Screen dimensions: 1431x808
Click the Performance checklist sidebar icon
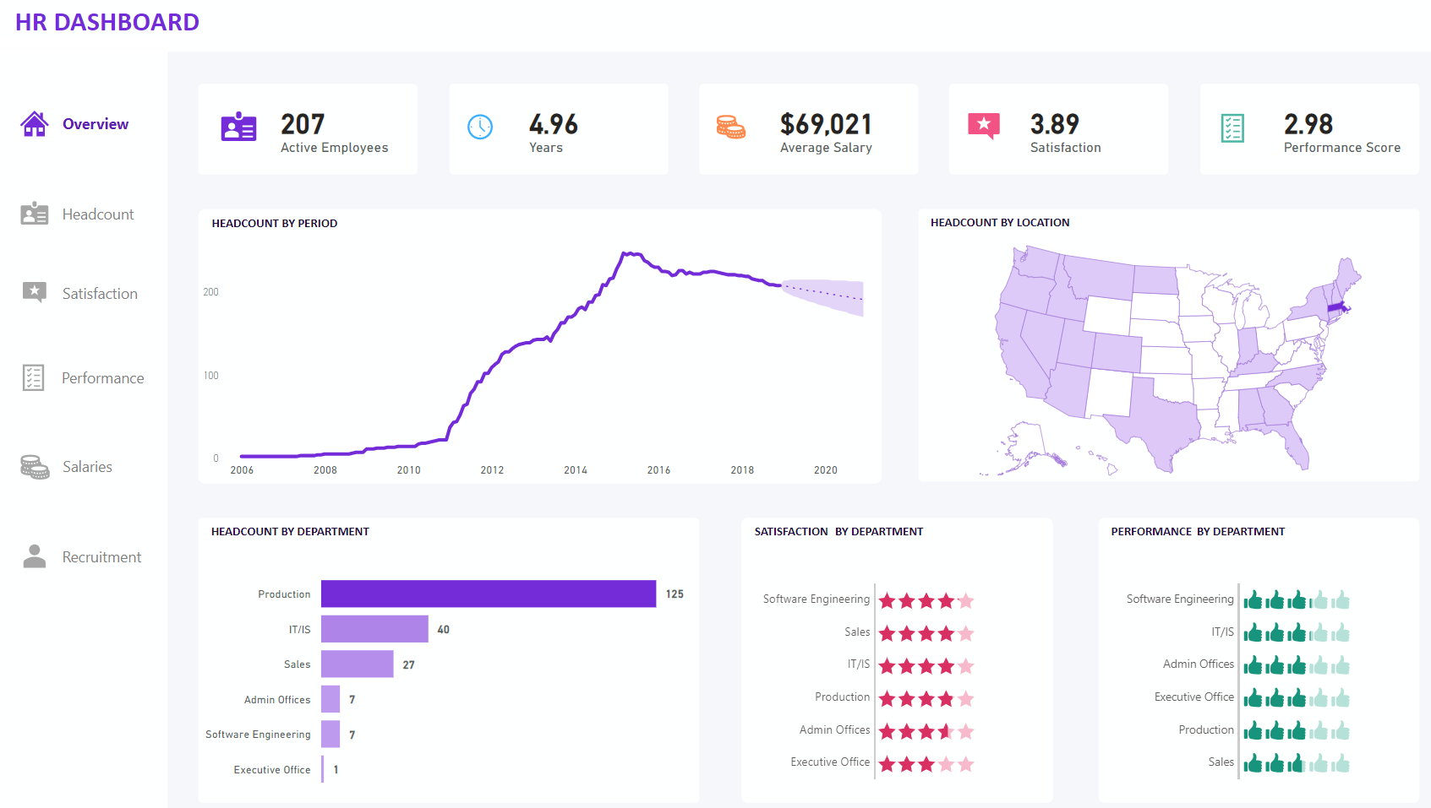(x=33, y=377)
